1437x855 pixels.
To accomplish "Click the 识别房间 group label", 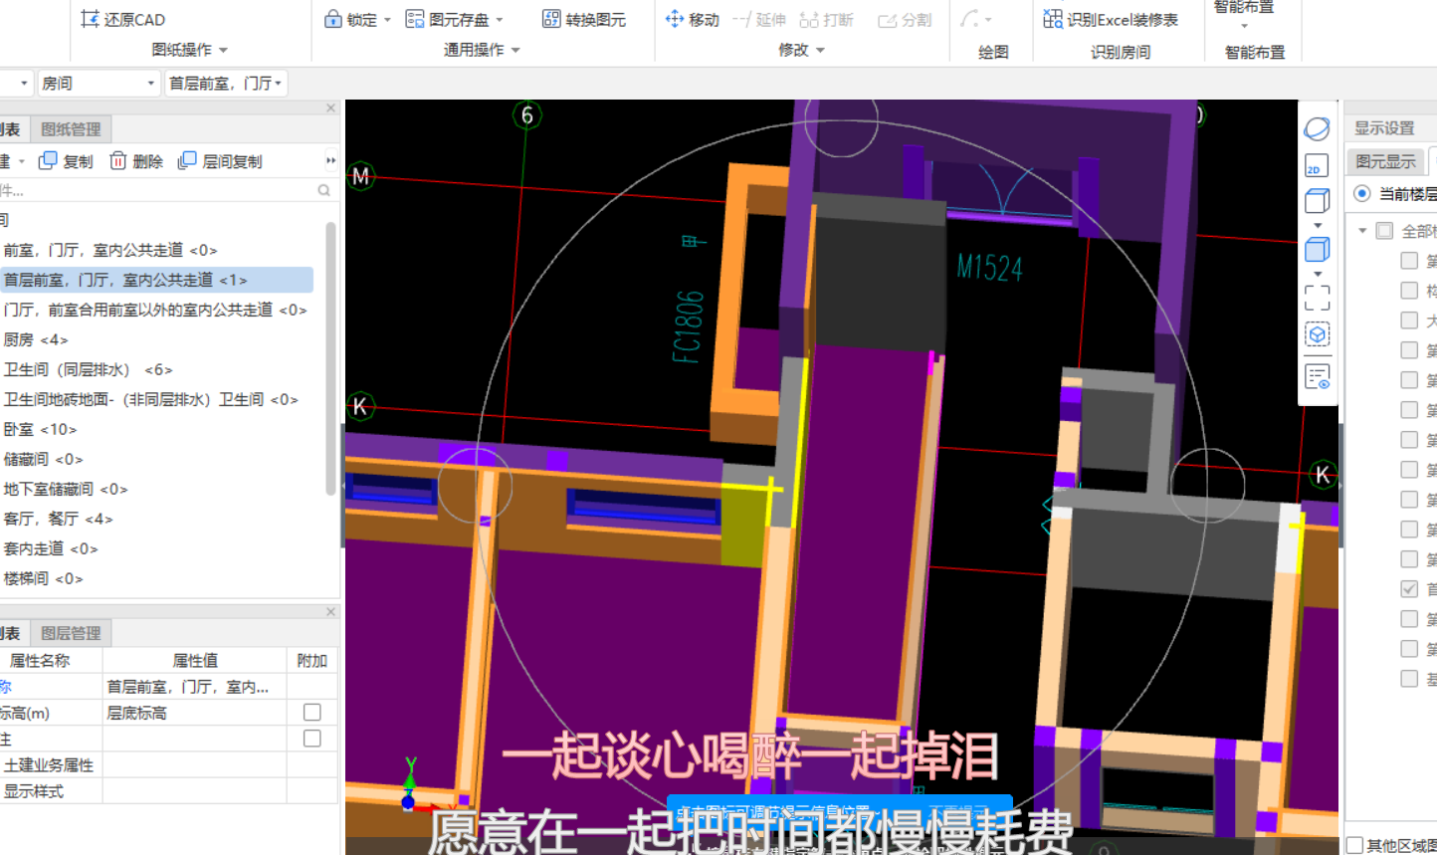I will click(1120, 52).
